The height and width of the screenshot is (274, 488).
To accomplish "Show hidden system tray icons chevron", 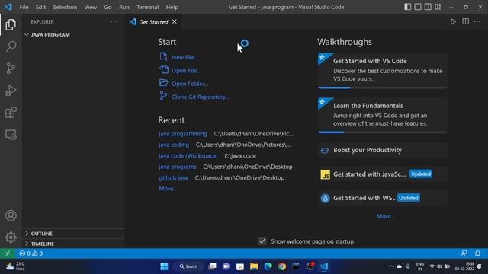I will point(391,266).
